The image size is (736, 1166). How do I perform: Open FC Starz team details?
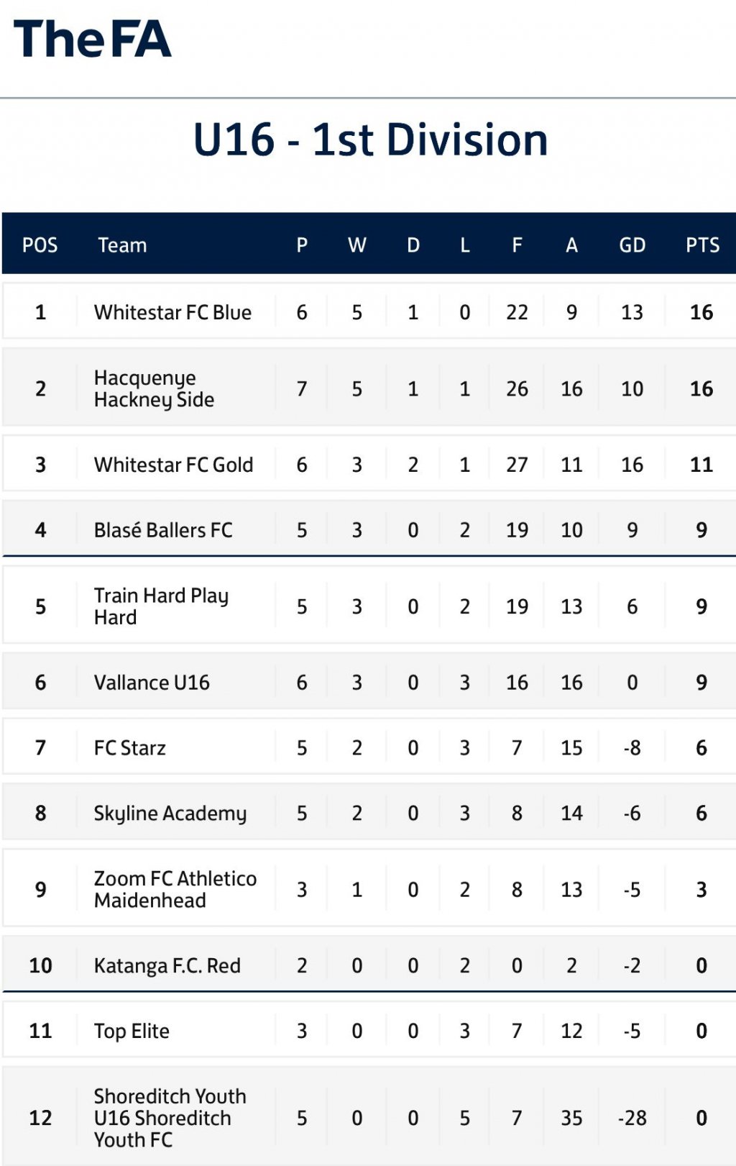point(129,748)
